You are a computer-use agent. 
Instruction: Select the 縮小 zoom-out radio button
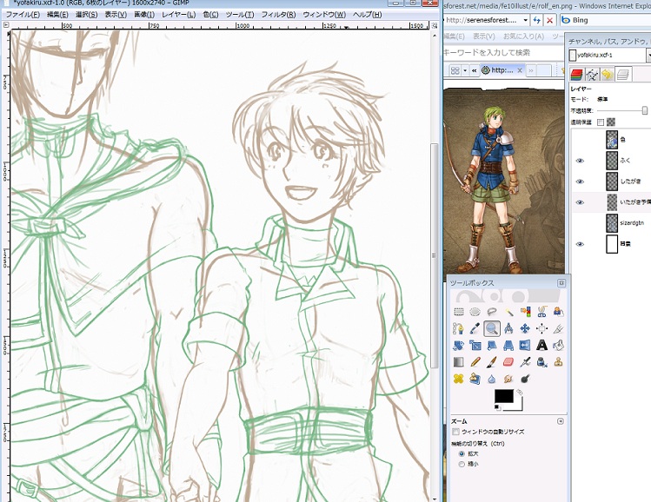coord(462,465)
